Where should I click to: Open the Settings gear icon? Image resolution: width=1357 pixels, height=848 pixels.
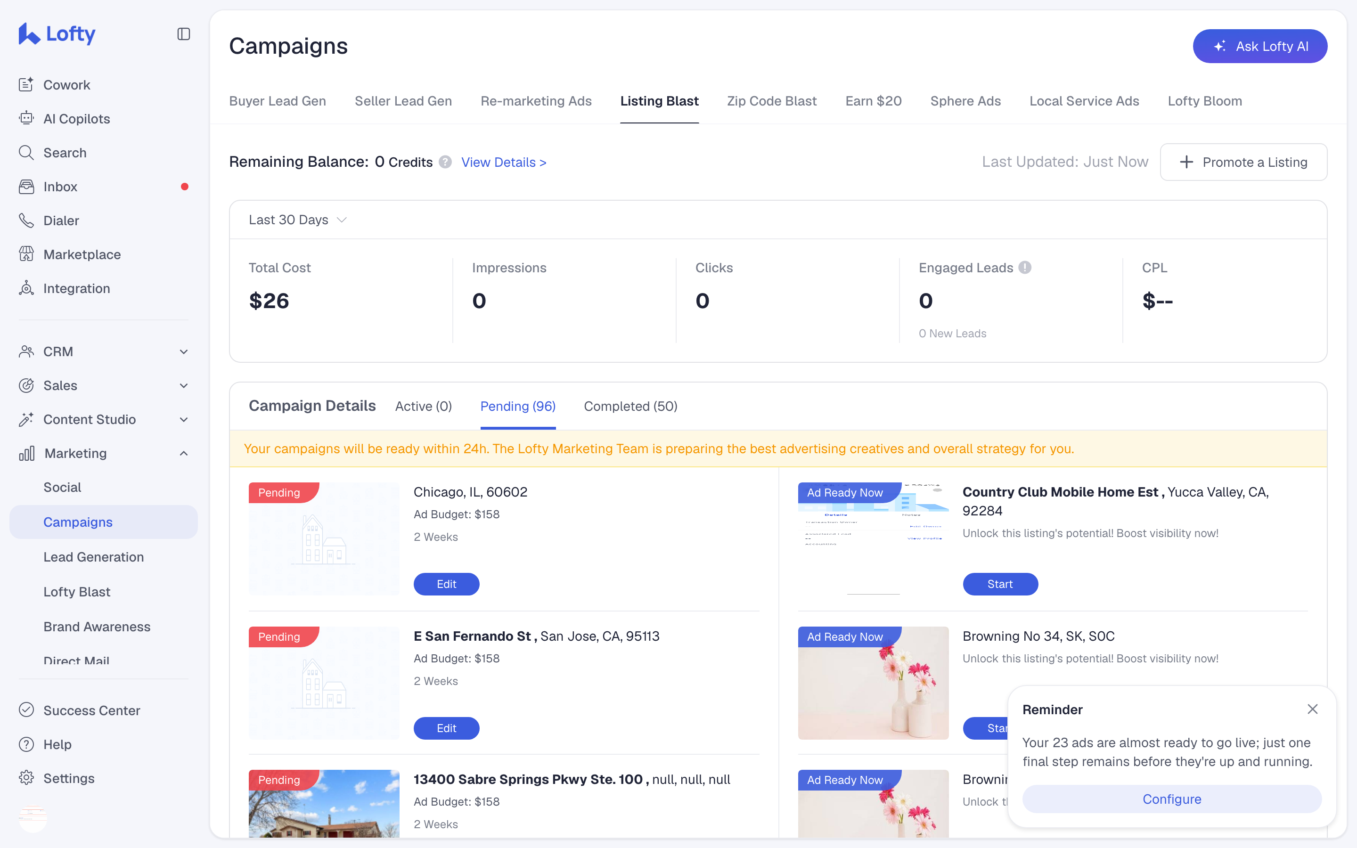(26, 778)
